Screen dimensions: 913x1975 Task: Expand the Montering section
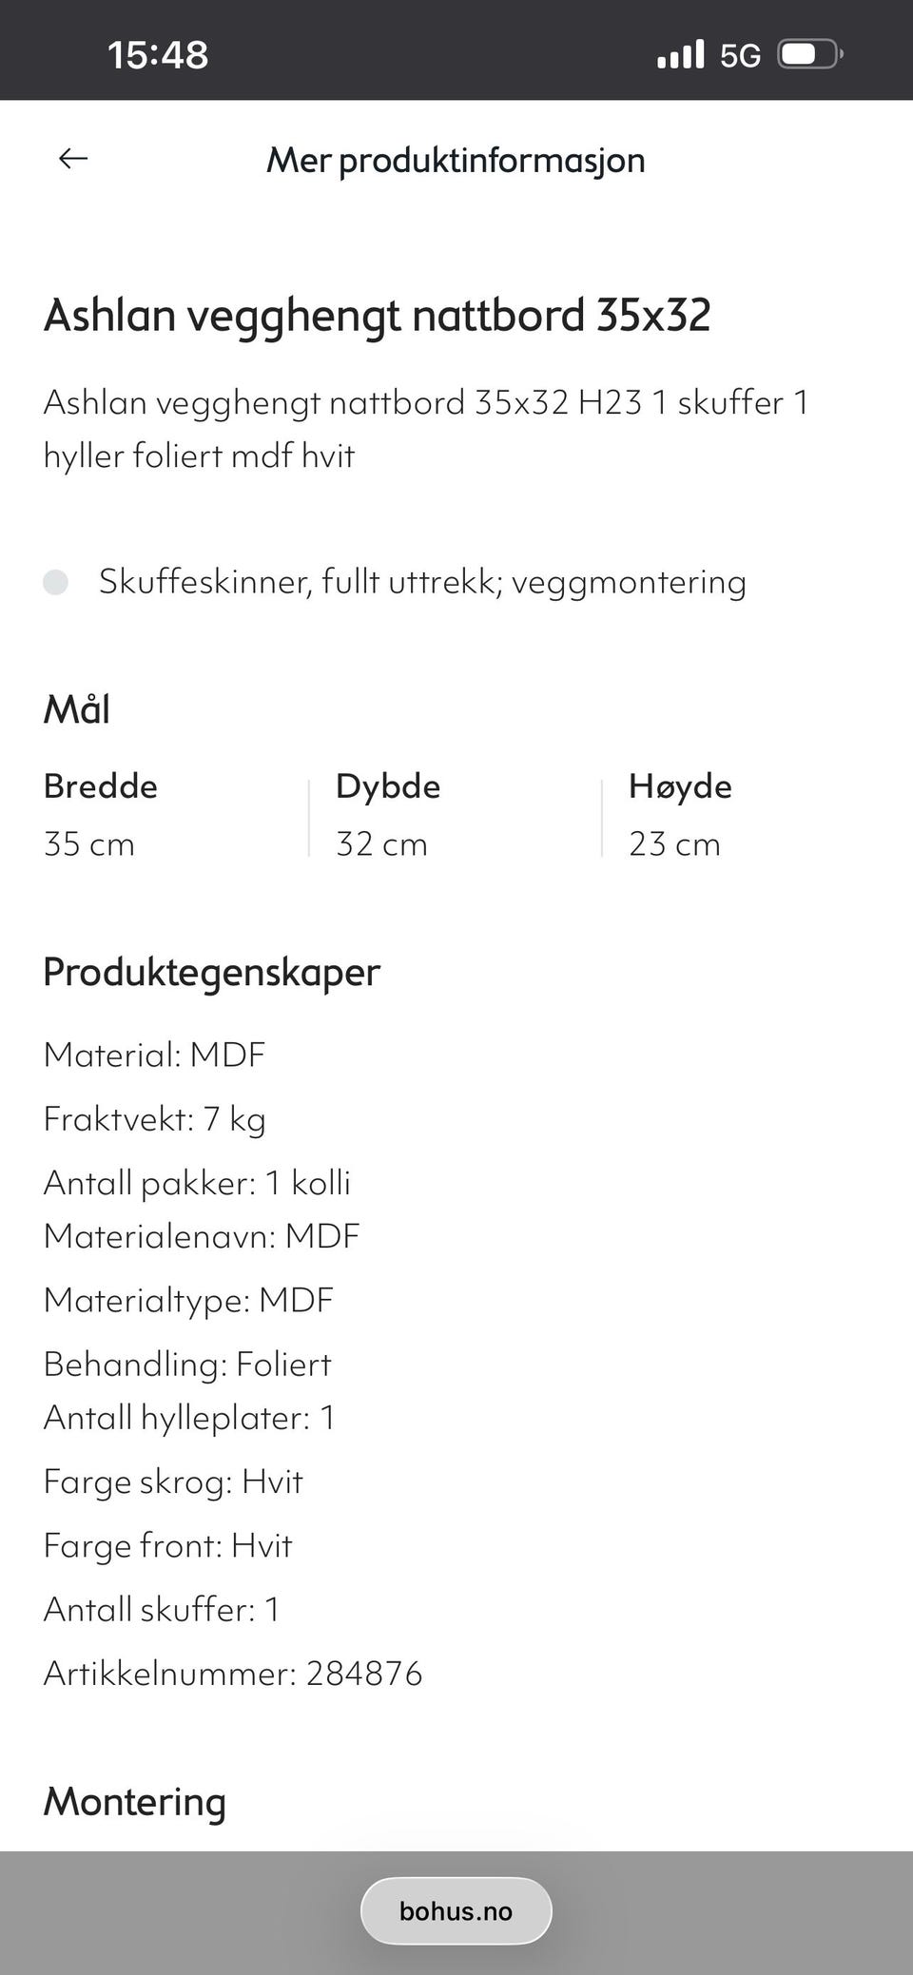point(134,1802)
